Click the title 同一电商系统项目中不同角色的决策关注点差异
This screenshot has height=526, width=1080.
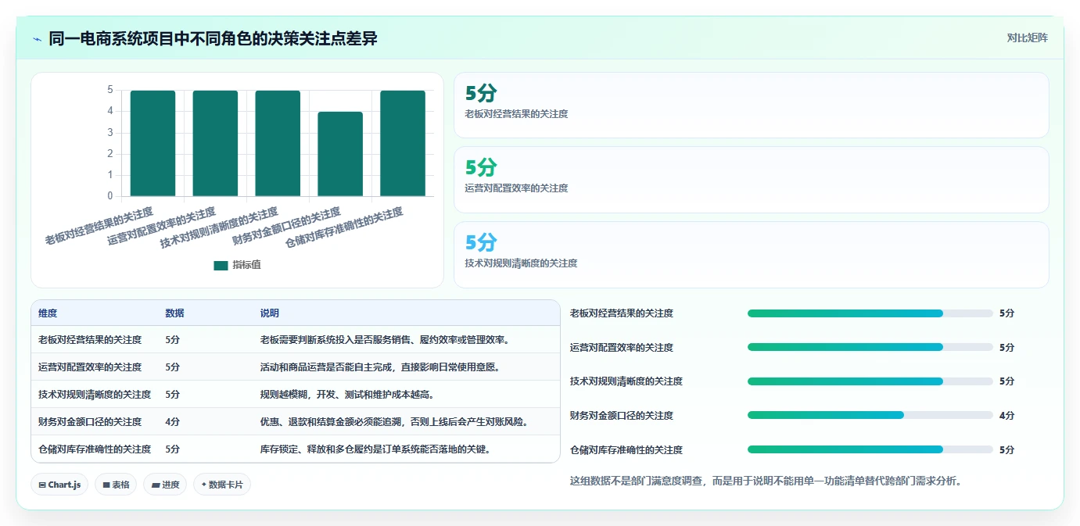213,38
